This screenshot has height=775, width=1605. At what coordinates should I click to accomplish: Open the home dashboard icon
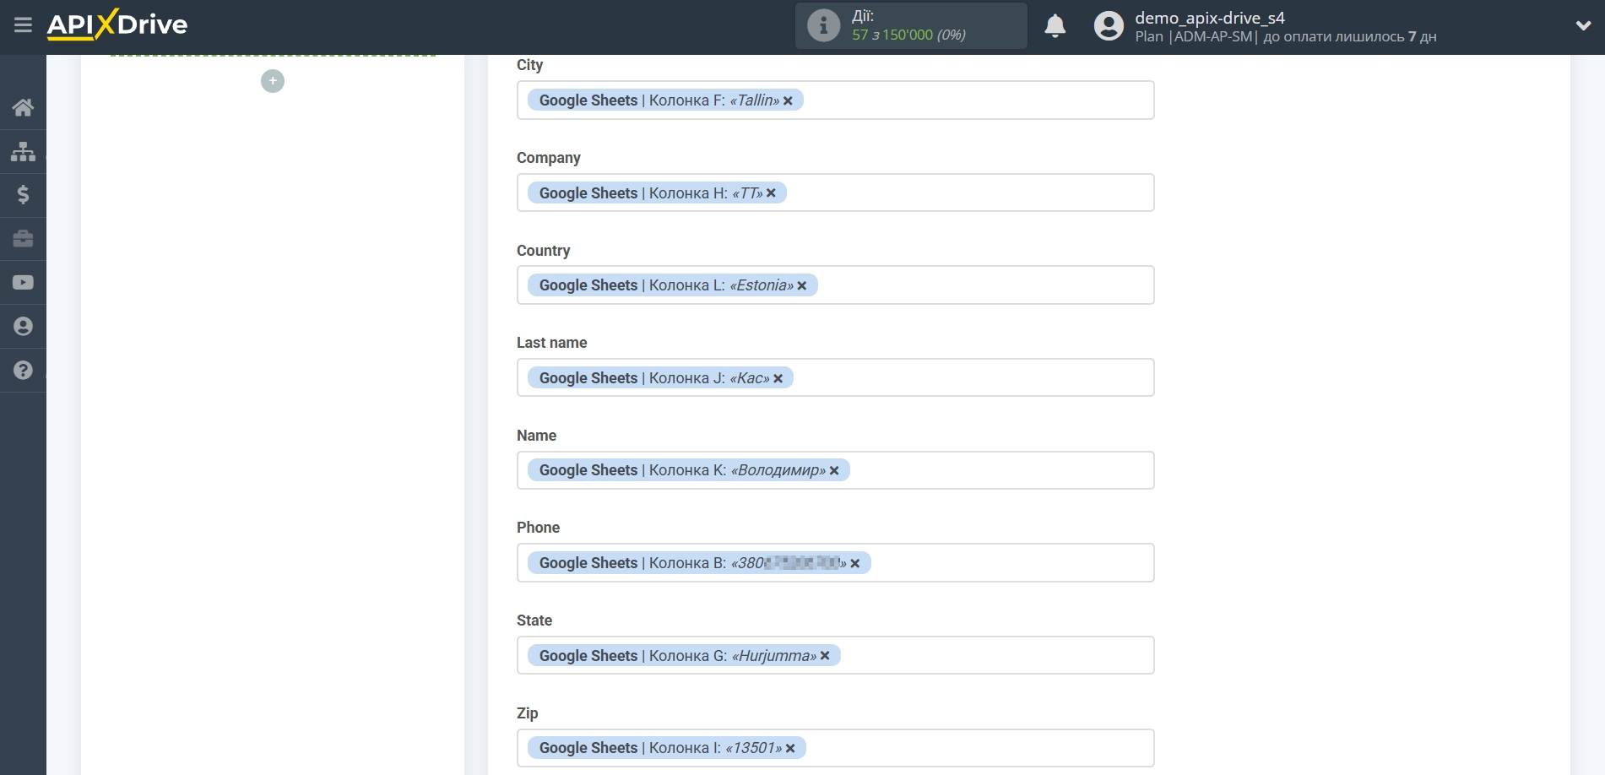(23, 107)
